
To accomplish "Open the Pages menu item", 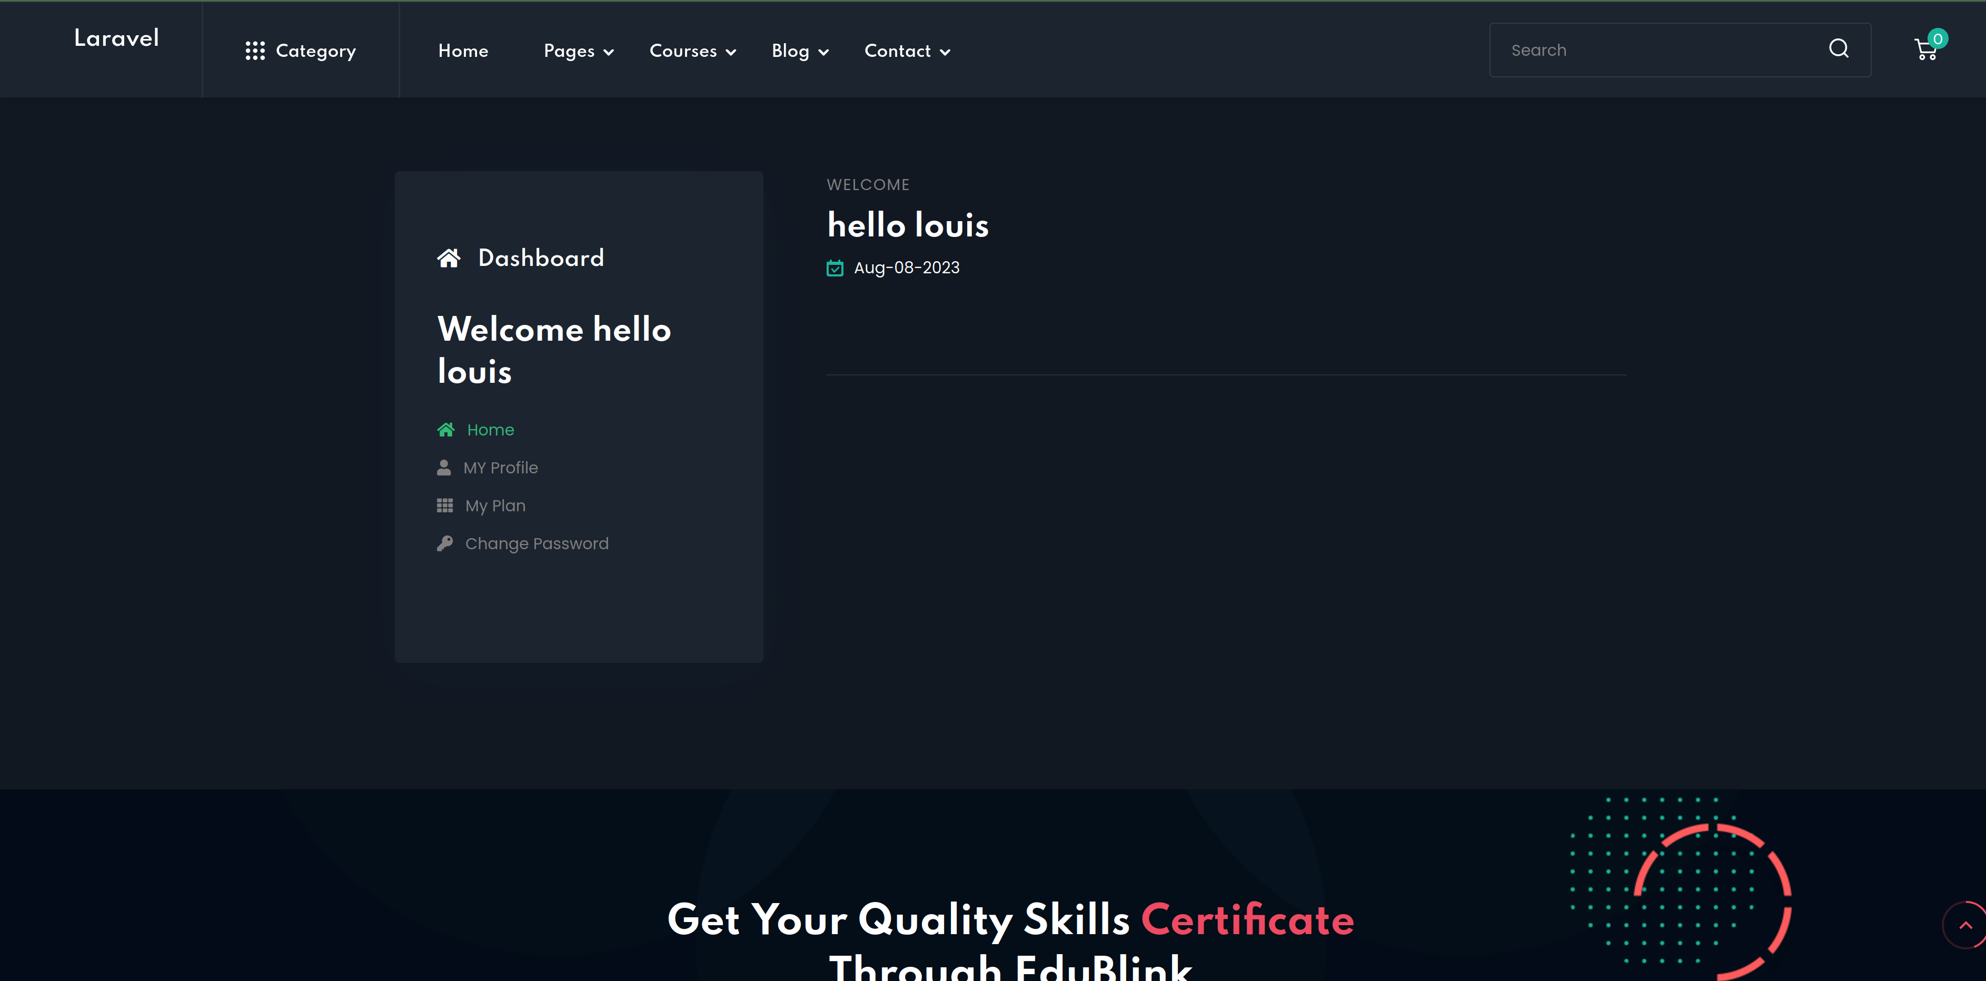I will [x=569, y=51].
